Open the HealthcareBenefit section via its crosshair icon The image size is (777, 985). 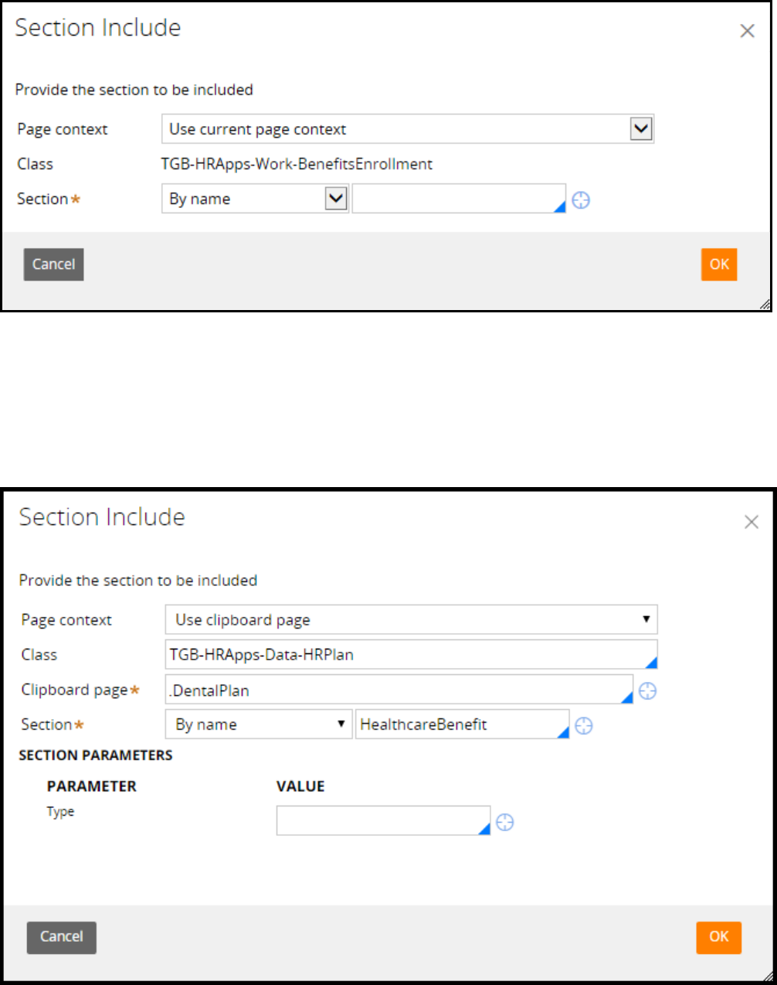(584, 725)
